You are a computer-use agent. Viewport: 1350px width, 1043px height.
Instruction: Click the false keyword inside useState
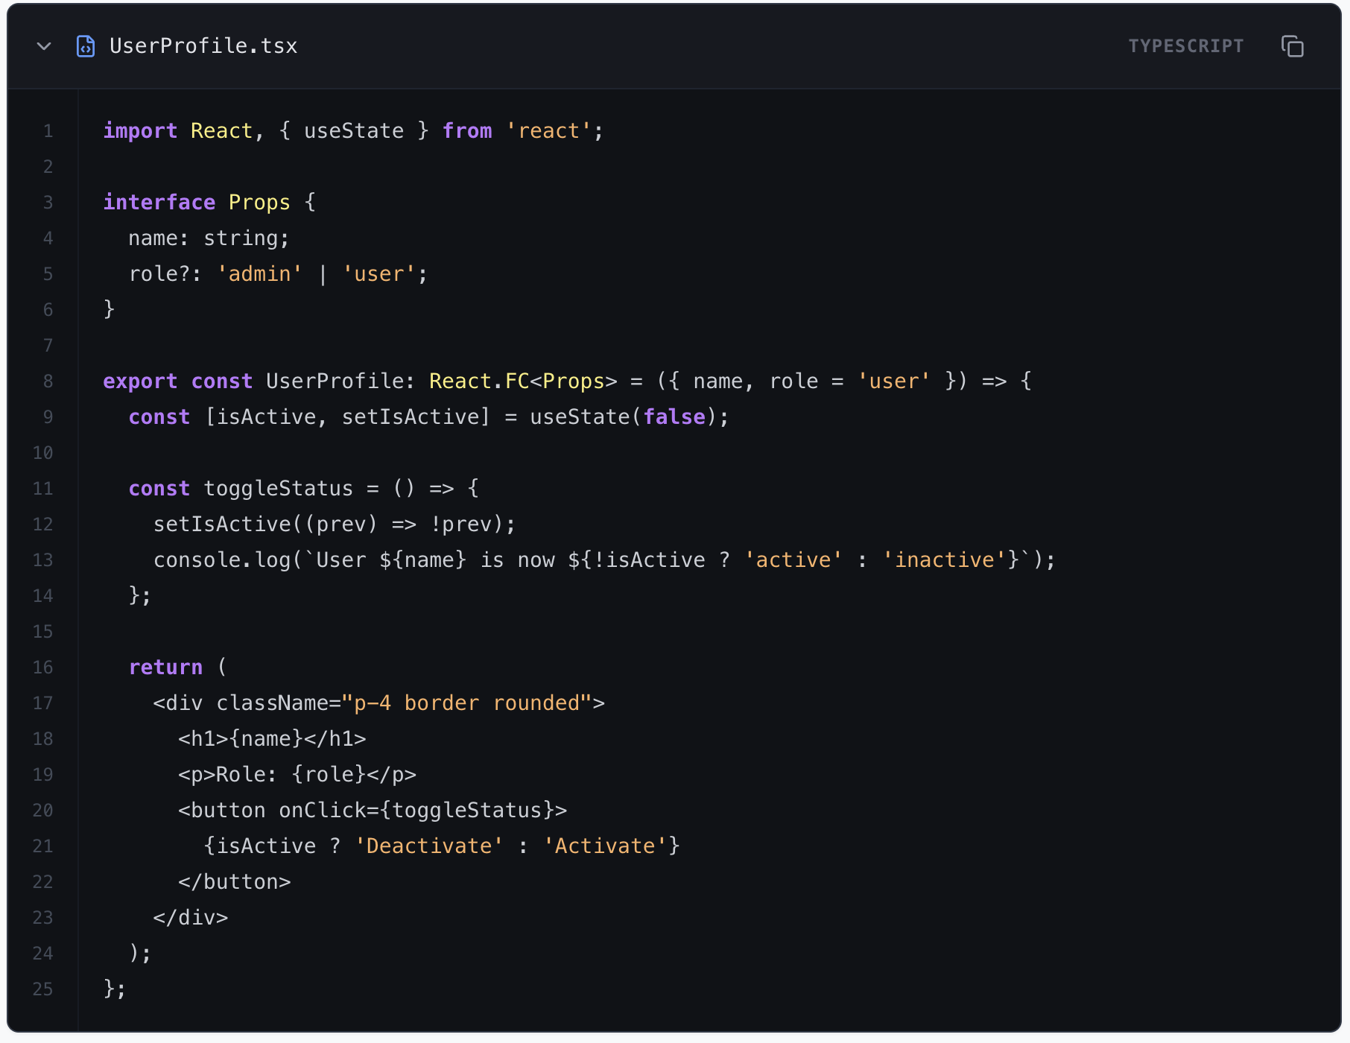coord(674,417)
